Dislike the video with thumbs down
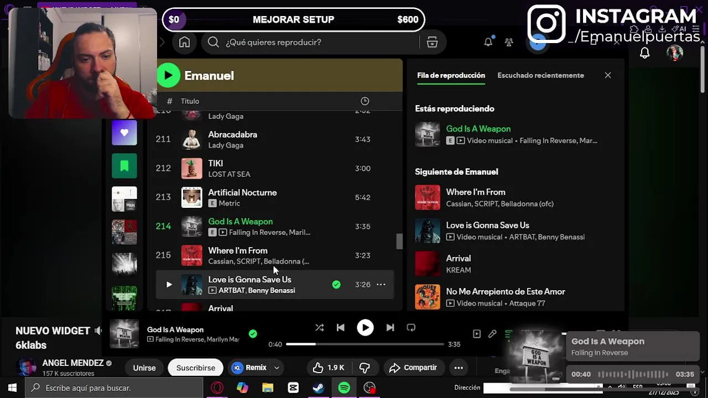 coord(365,368)
